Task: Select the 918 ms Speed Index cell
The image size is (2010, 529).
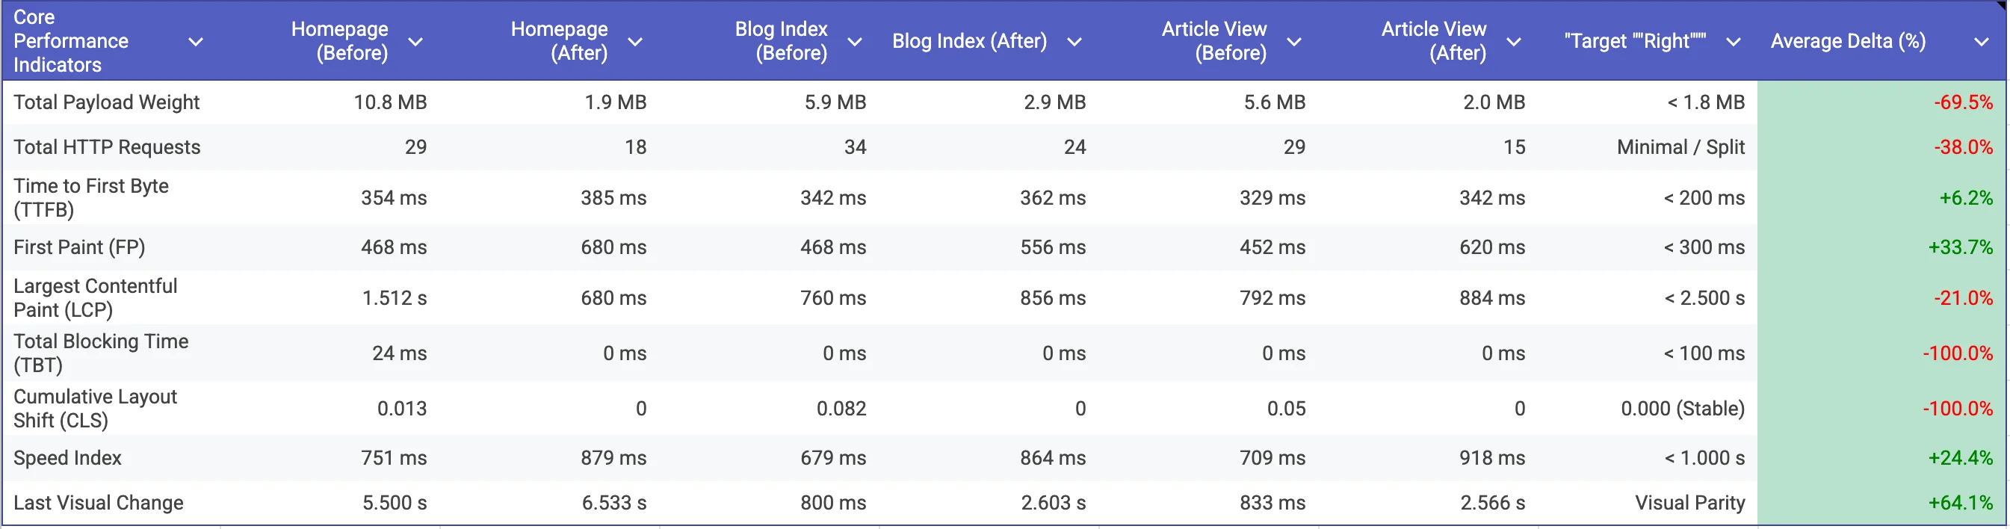Action: point(1492,457)
